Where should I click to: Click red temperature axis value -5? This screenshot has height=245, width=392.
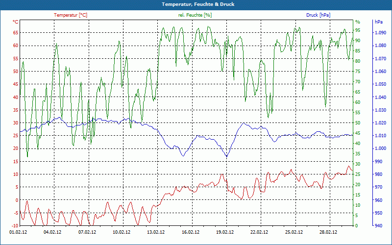[16, 213]
